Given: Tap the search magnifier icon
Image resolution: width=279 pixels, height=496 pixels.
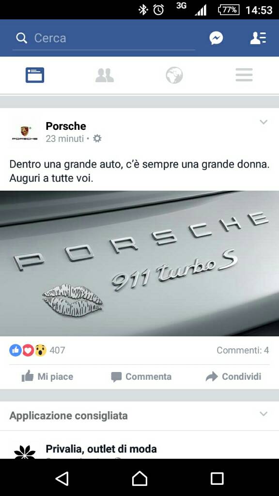Looking at the screenshot, I should click(21, 38).
